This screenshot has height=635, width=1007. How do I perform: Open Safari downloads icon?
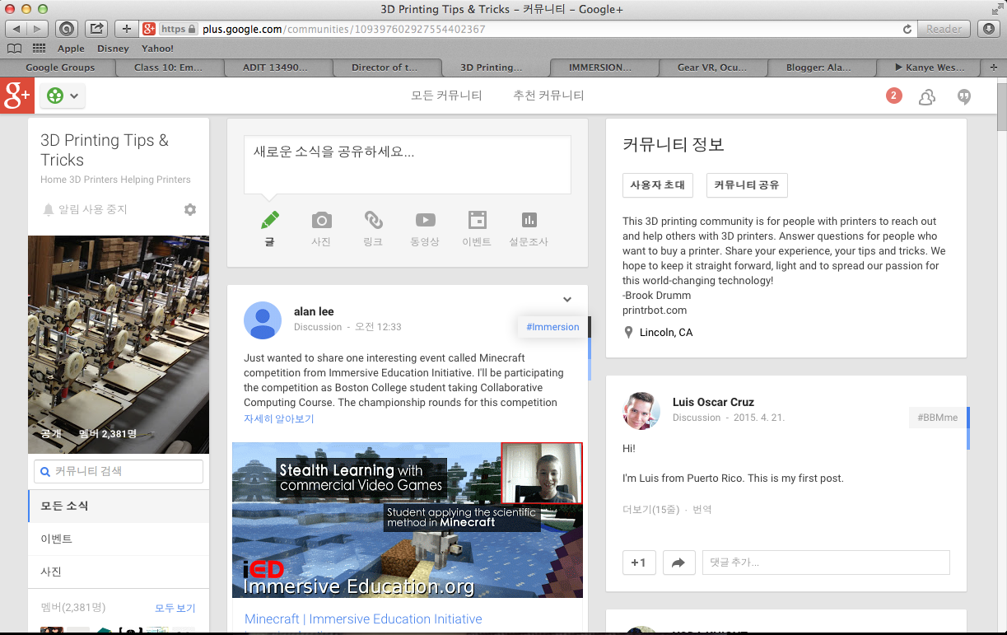pyautogui.click(x=989, y=29)
